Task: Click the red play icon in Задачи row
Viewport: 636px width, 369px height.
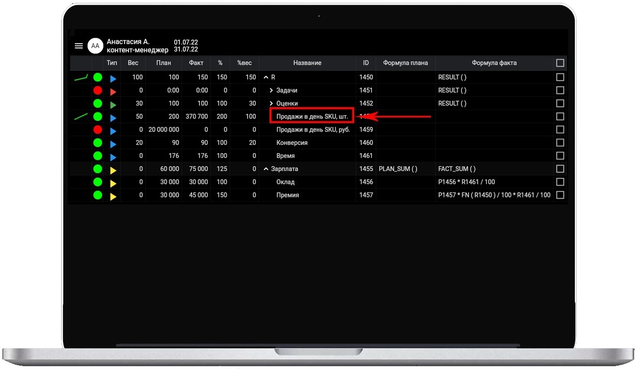Action: pos(113,91)
